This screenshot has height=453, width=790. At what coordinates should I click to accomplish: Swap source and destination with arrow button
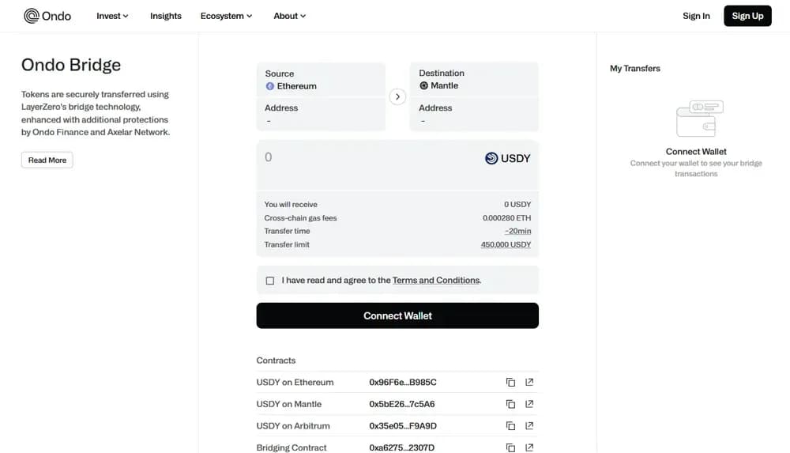(x=397, y=97)
